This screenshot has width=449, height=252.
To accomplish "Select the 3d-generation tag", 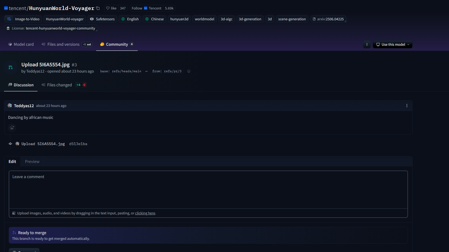I will pyautogui.click(x=250, y=19).
